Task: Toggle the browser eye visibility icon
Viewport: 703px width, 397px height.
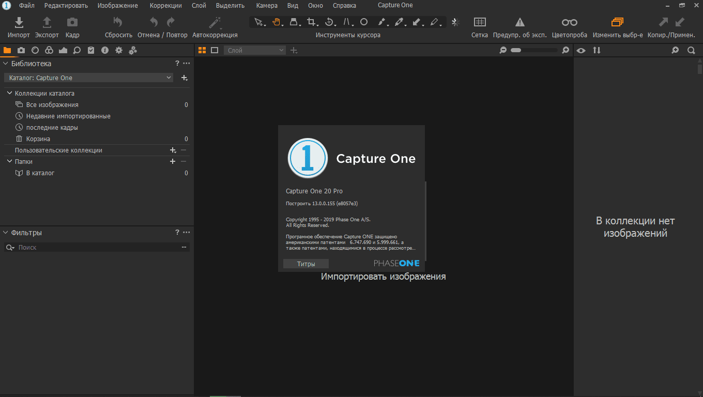Action: [x=582, y=50]
